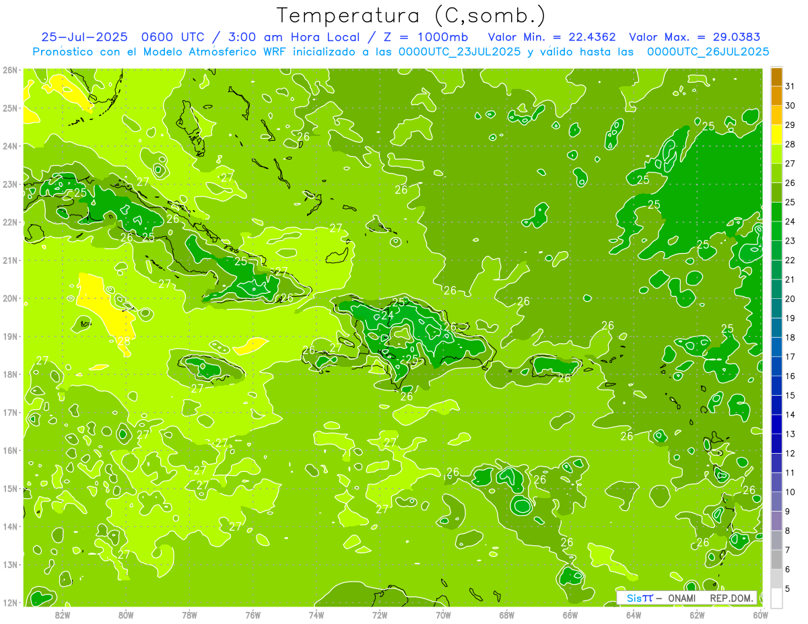Click the 72W longitude axis label
Viewport: 808px width, 624px height.
pyautogui.click(x=380, y=615)
